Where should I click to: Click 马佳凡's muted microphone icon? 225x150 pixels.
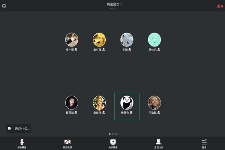(159, 49)
